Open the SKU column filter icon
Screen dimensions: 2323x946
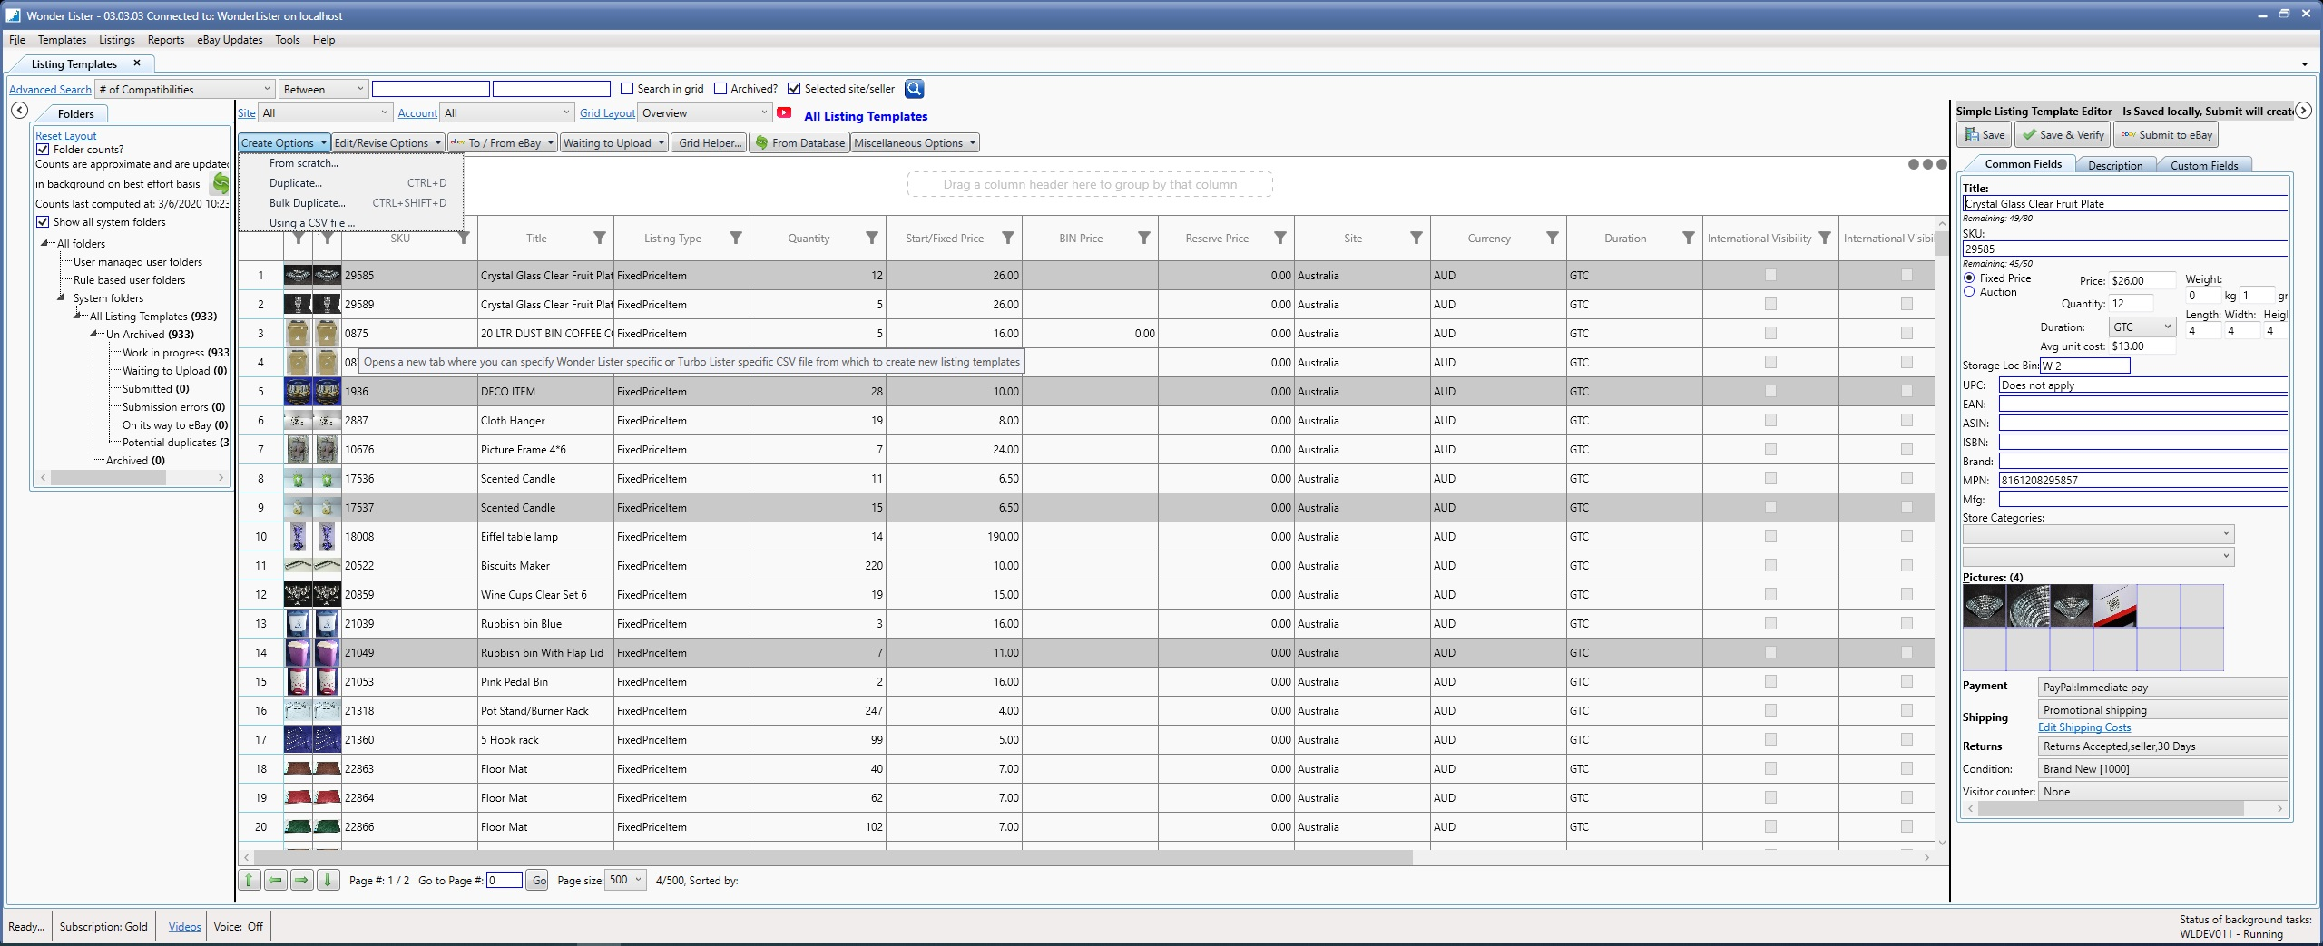(x=464, y=238)
